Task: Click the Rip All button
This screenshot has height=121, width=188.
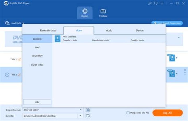Action: tap(167, 113)
